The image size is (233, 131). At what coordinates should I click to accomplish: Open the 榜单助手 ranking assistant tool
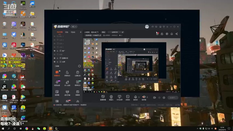77,83
